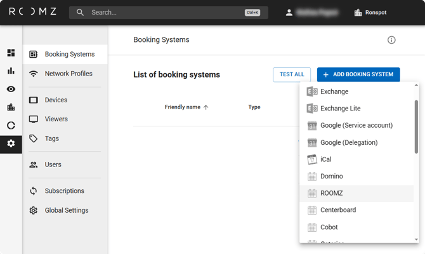Select Centerboard booking system
The height and width of the screenshot is (254, 425).
point(356,210)
